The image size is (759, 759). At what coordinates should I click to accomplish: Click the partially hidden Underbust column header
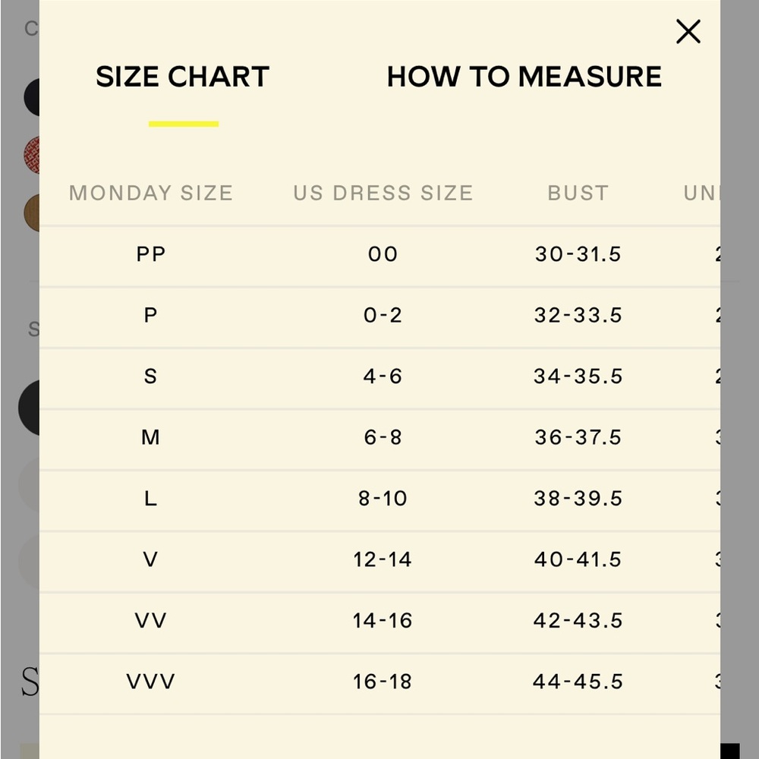[701, 193]
